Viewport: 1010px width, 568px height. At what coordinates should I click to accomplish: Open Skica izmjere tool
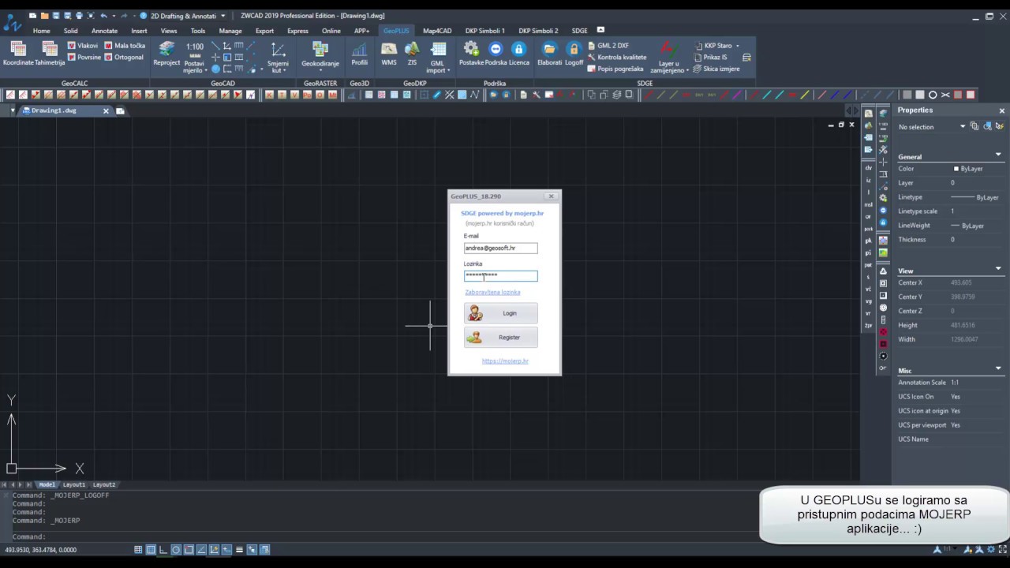[716, 69]
